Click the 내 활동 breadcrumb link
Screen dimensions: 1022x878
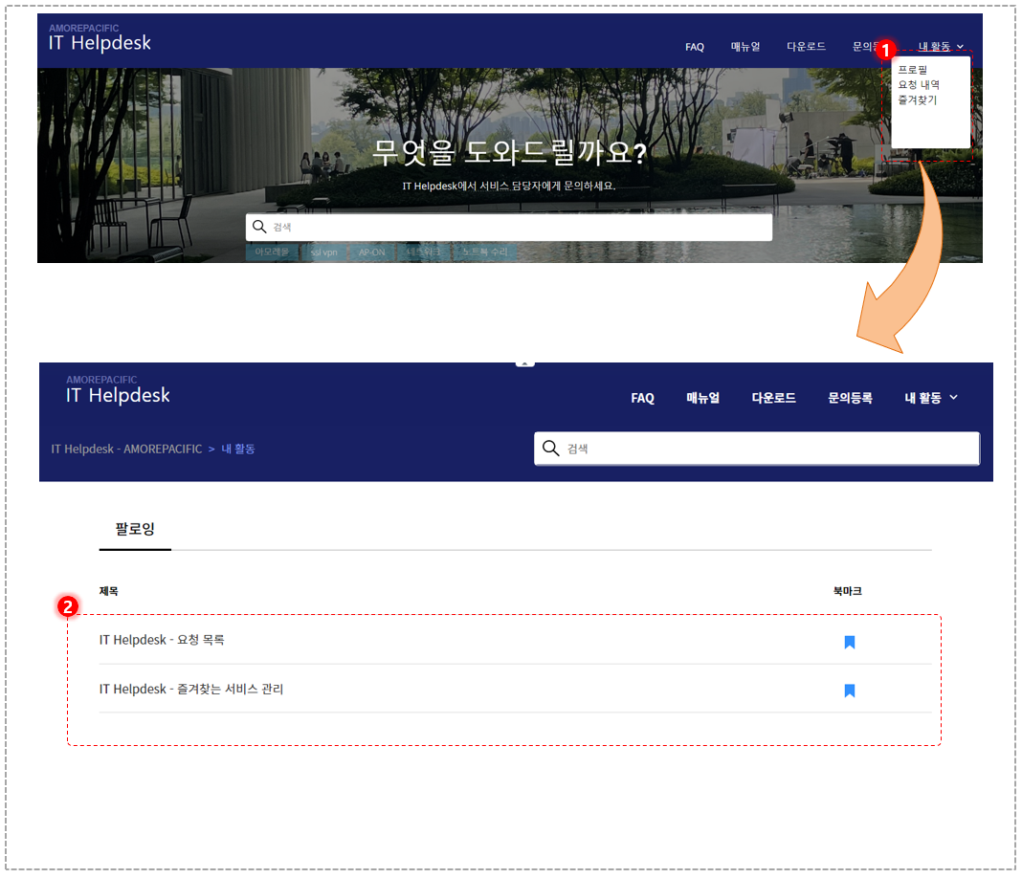238,449
